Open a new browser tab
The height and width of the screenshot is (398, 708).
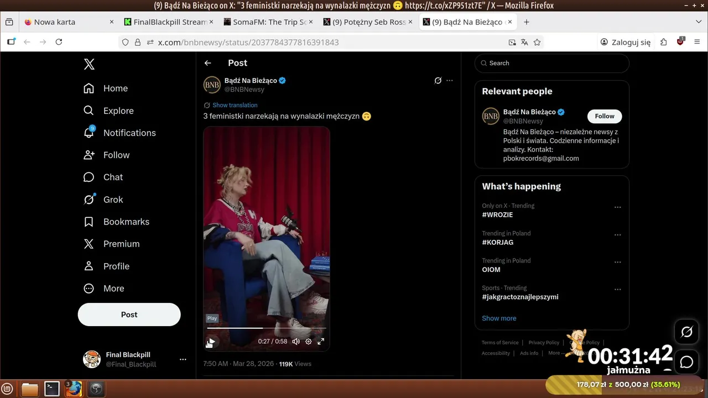click(527, 22)
